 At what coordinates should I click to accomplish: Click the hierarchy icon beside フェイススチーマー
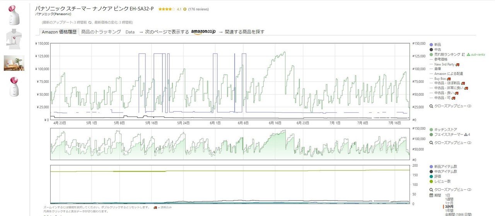(x=466, y=134)
